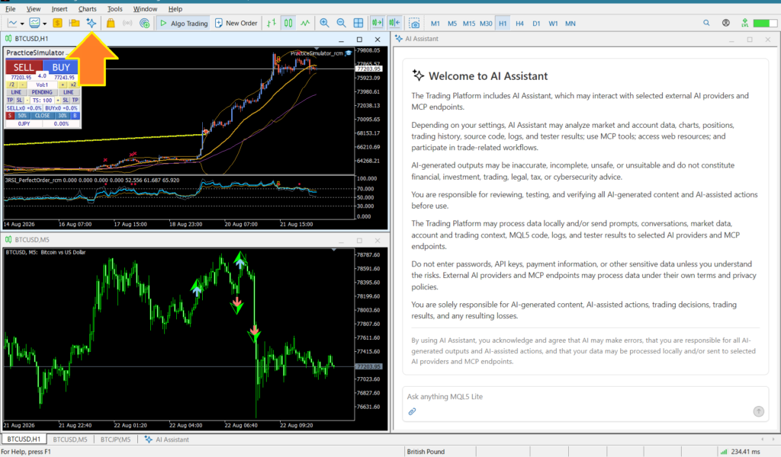This screenshot has width=781, height=457.
Task: Click the paperclip attach icon
Action: click(412, 412)
